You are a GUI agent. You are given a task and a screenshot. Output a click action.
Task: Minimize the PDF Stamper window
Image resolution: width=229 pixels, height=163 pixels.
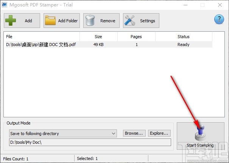[185, 5]
